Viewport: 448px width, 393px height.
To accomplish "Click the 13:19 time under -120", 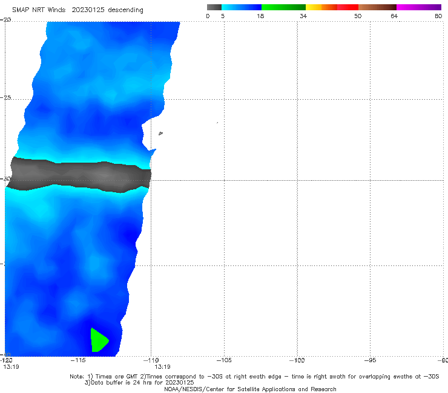I will 11,367.
